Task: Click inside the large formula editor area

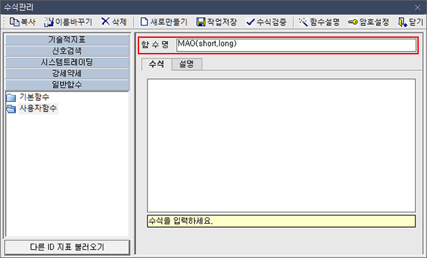Action: (x=281, y=145)
